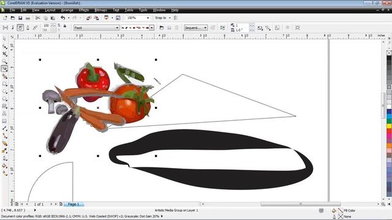Open the Application Launcher
The image size is (392, 220).
pos(106,18)
